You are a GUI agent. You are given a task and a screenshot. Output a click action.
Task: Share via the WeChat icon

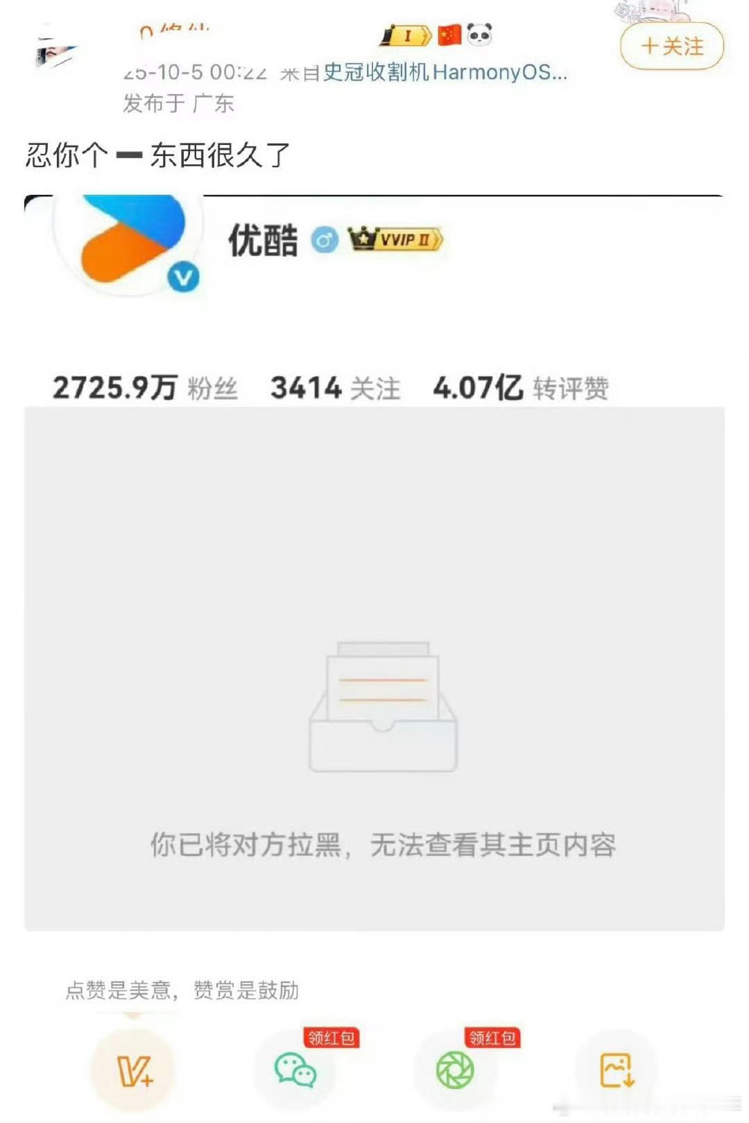pos(295,1070)
